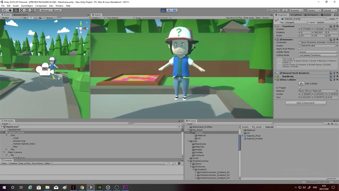This screenshot has height=191, width=339.
Task: Open Box Collider settings gear
Action: (337, 80)
